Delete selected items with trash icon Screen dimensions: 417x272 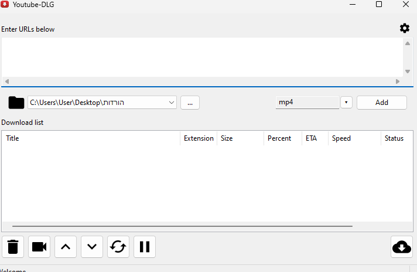pyautogui.click(x=13, y=247)
